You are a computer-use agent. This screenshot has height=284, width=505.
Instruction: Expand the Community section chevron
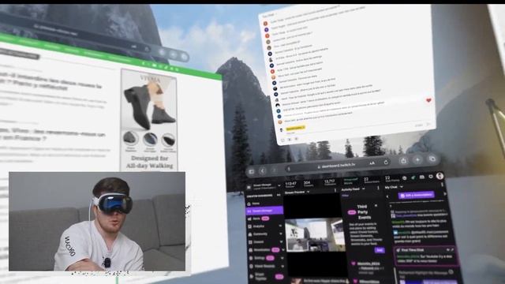pyautogui.click(x=281, y=234)
